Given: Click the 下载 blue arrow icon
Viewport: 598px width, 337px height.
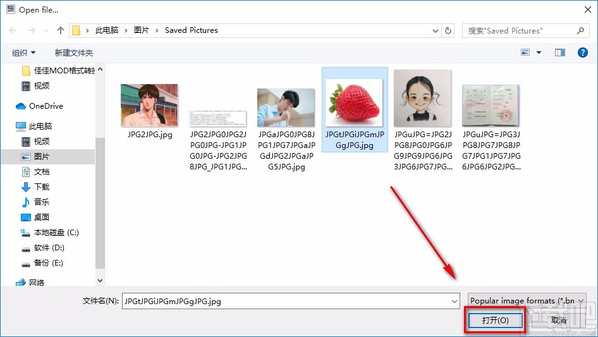Looking at the screenshot, I should click(x=25, y=187).
